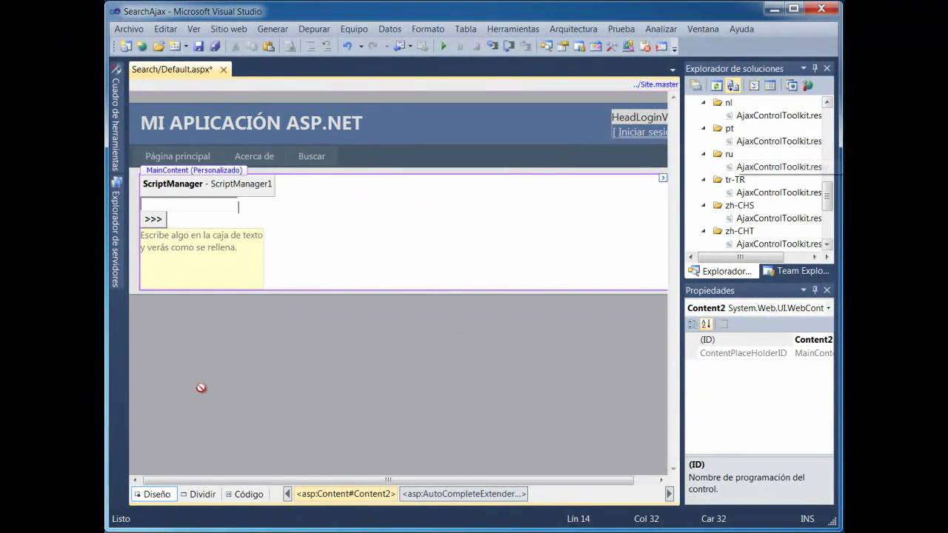Collapse the zh-CHT folder
The image size is (948, 533).
[704, 231]
